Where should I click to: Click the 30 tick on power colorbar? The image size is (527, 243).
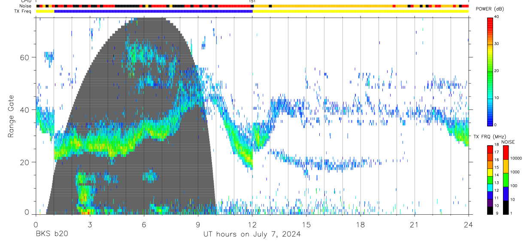pos(496,44)
